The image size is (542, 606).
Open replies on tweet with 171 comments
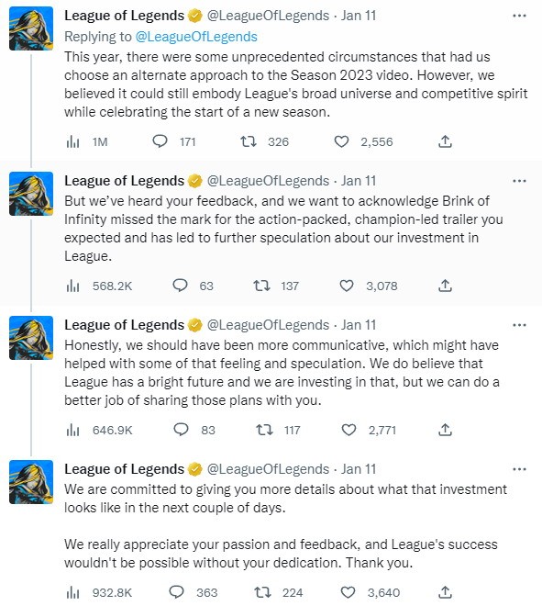click(160, 141)
